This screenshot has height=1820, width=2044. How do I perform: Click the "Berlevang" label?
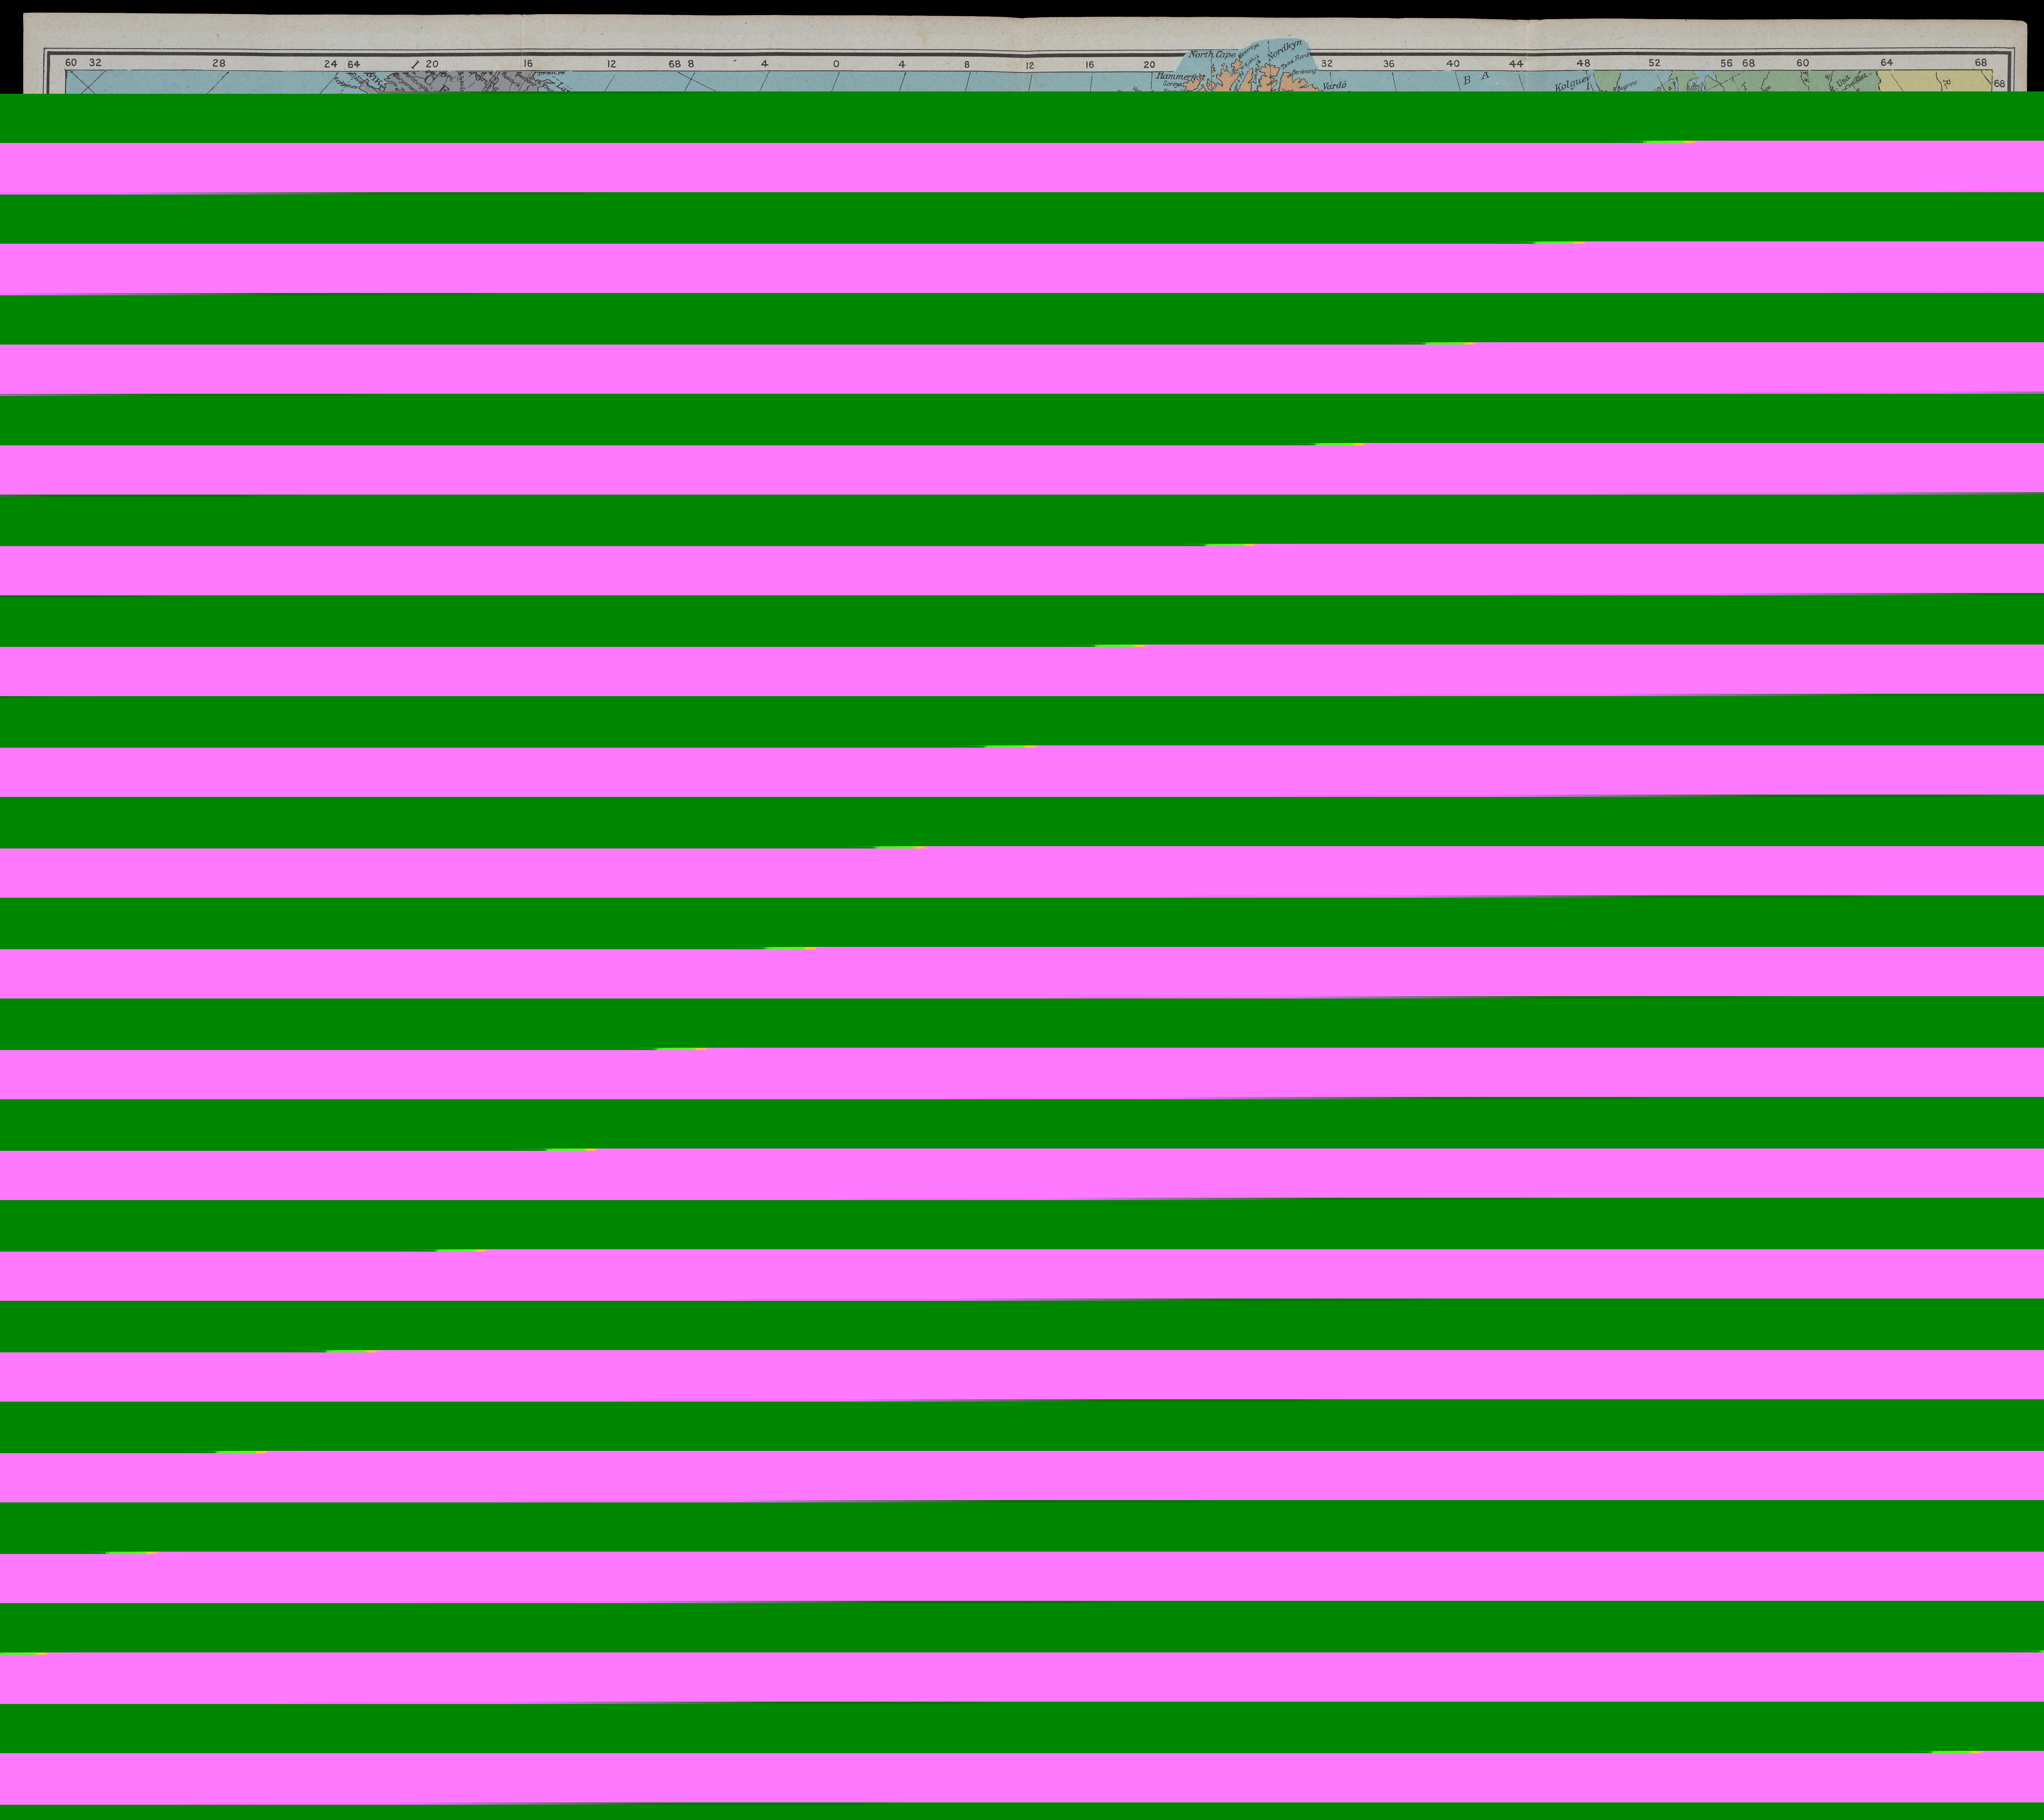click(1304, 72)
